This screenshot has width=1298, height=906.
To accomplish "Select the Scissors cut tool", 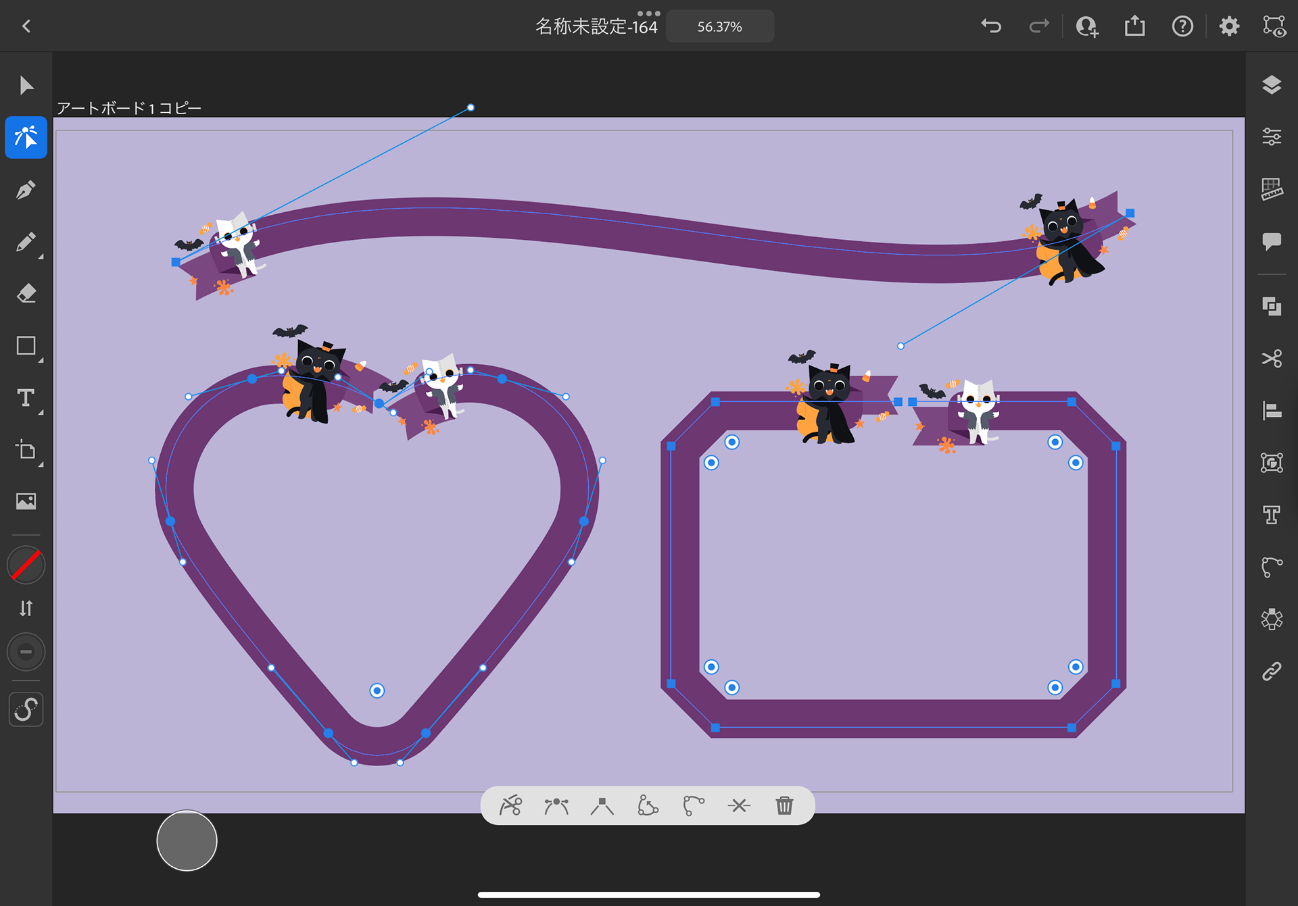I will coord(1272,358).
